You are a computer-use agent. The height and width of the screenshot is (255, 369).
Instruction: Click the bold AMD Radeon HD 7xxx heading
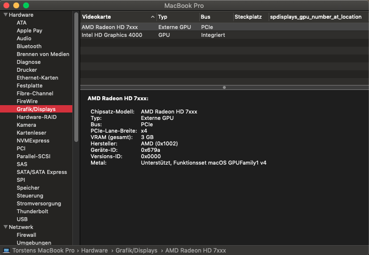point(118,98)
